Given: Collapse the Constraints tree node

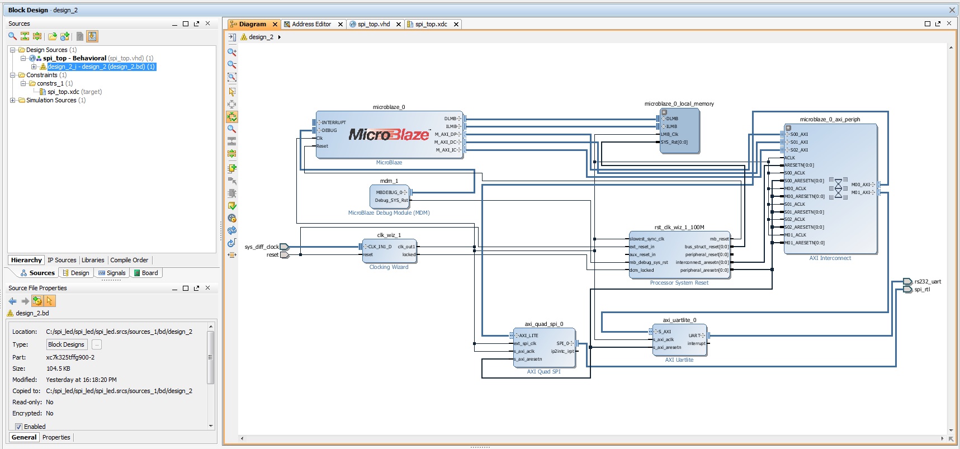Looking at the screenshot, I should click(12, 75).
